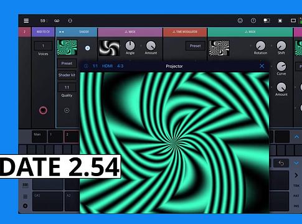
Task: Click the keyboard piano icon at bottom left
Action: 25,185
